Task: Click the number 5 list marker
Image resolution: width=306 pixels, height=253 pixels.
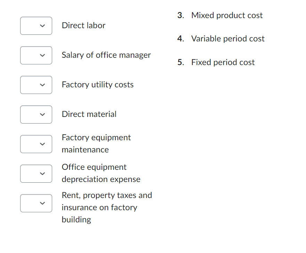Action: (x=180, y=62)
